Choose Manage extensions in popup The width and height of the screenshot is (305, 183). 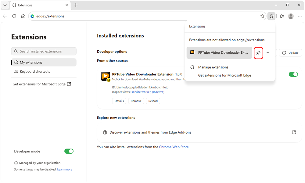pos(213,67)
